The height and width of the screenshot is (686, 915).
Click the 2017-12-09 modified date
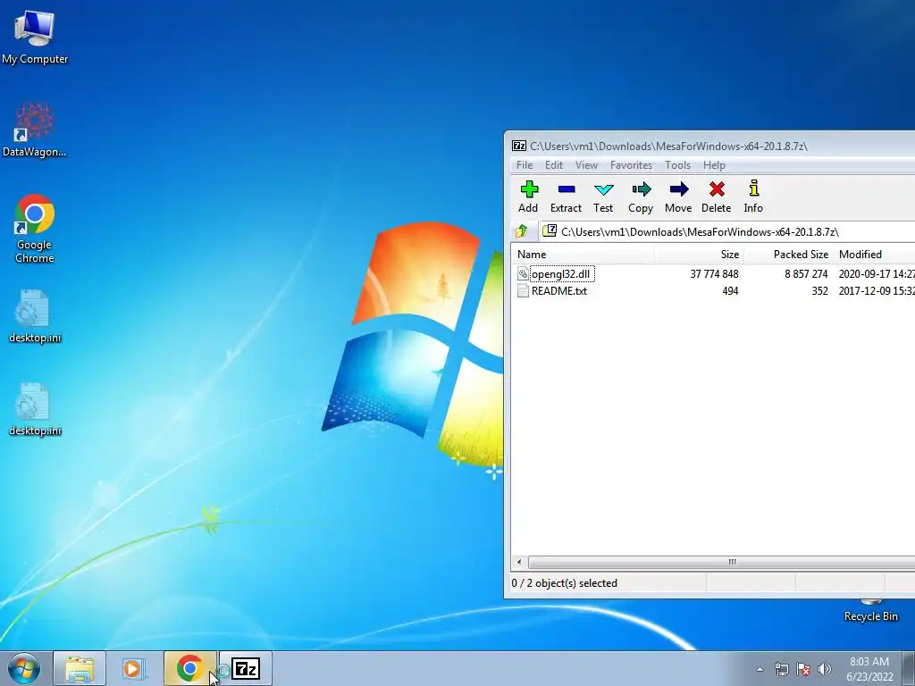click(x=877, y=290)
